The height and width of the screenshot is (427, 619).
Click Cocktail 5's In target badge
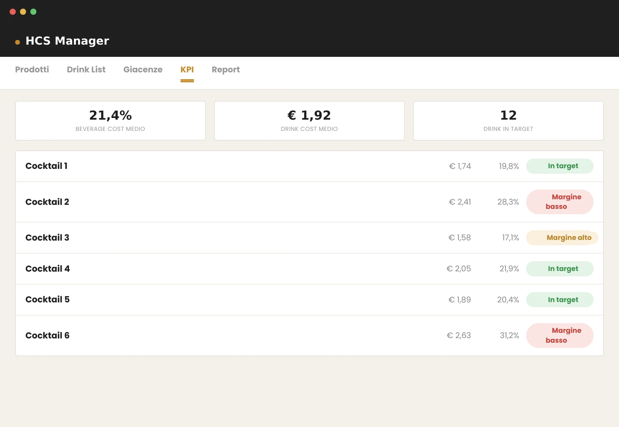tap(560, 300)
